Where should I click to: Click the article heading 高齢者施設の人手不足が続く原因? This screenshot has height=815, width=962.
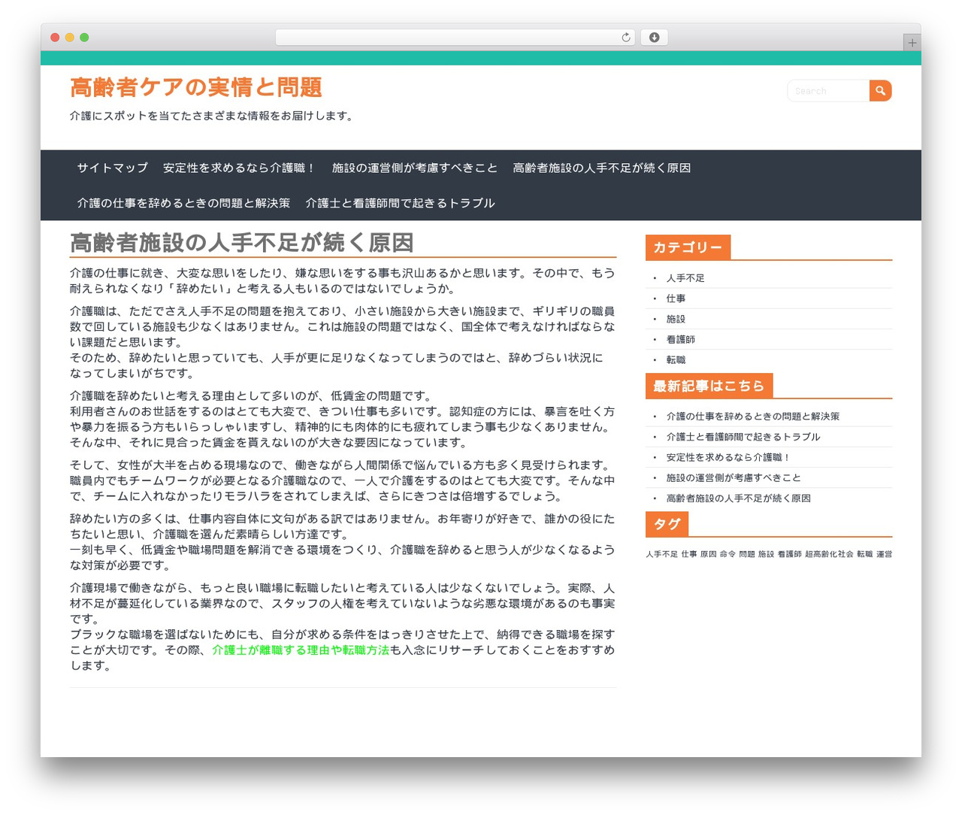click(242, 243)
